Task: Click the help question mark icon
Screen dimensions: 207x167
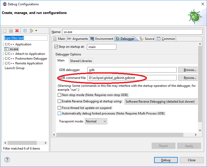Action: pyautogui.click(x=7, y=160)
